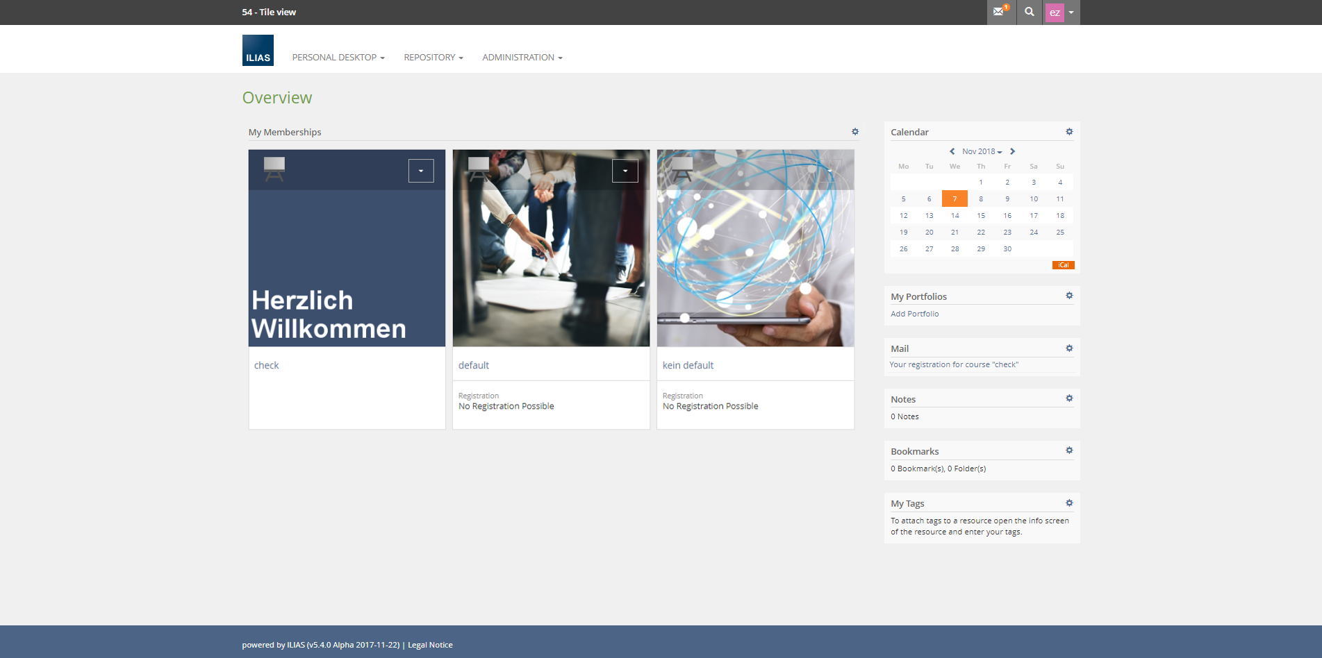Screen dimensions: 1322x658
Task: Click the ILIAS logo
Action: pyautogui.click(x=258, y=50)
